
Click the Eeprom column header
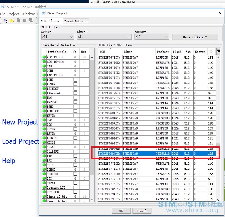click(x=200, y=52)
